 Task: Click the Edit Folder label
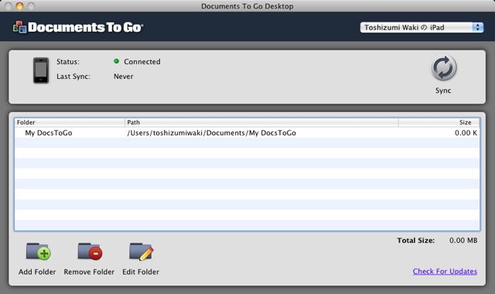pos(141,272)
